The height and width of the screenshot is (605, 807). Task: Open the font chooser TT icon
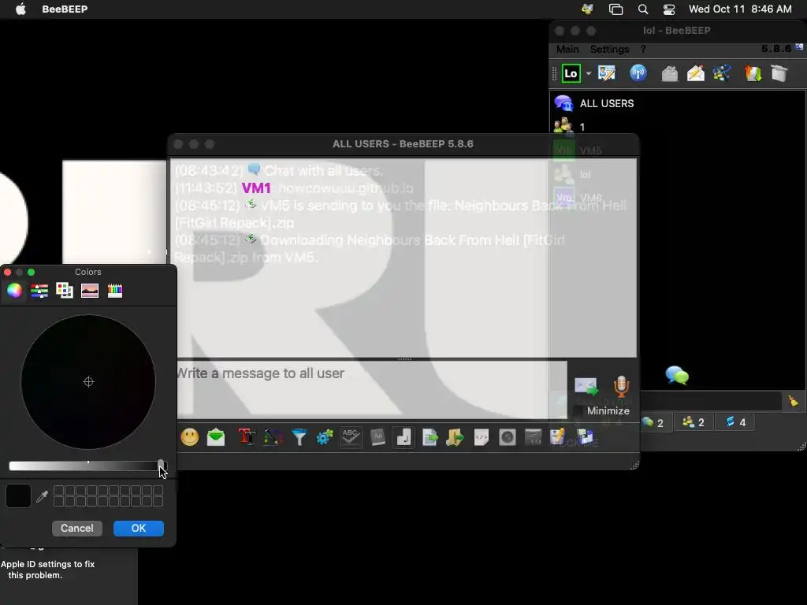point(247,437)
